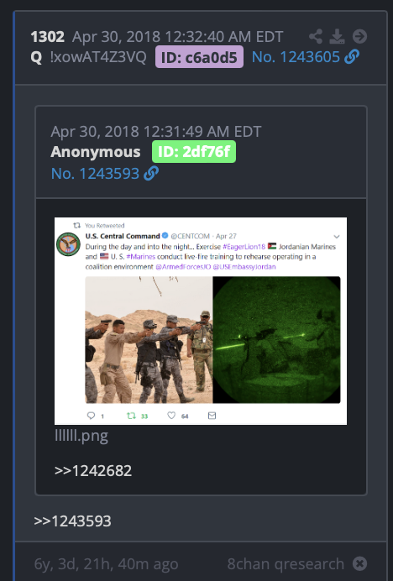This screenshot has height=581, width=393.
Task: Select the green ID: 2df76f badge
Action: point(194,152)
